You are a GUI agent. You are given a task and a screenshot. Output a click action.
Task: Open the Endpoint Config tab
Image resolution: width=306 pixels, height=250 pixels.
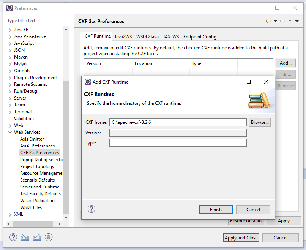pyautogui.click(x=200, y=37)
